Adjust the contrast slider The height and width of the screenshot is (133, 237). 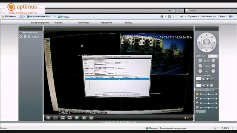point(208,99)
